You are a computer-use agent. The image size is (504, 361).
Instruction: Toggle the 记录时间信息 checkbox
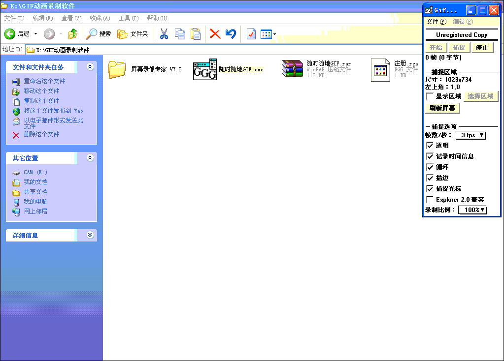[430, 156]
